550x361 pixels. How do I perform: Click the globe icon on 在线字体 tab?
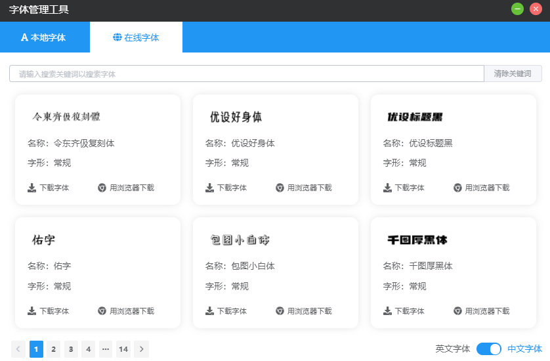117,37
